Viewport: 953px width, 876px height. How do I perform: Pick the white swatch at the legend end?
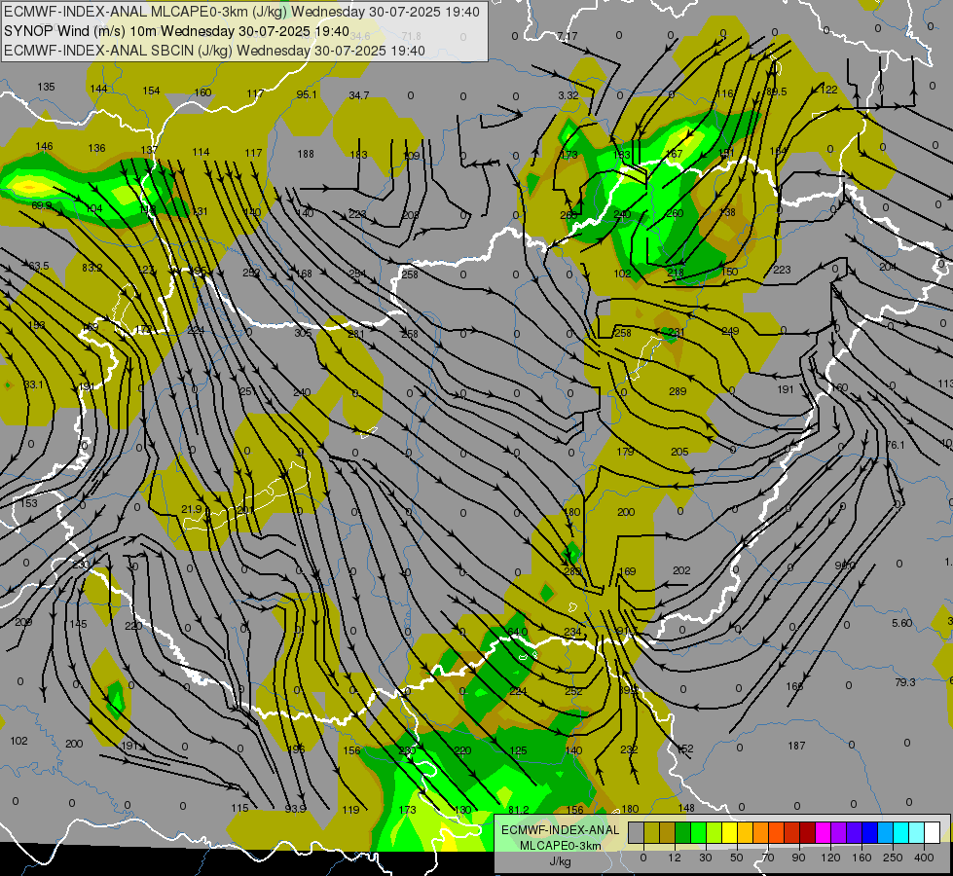[x=932, y=833]
